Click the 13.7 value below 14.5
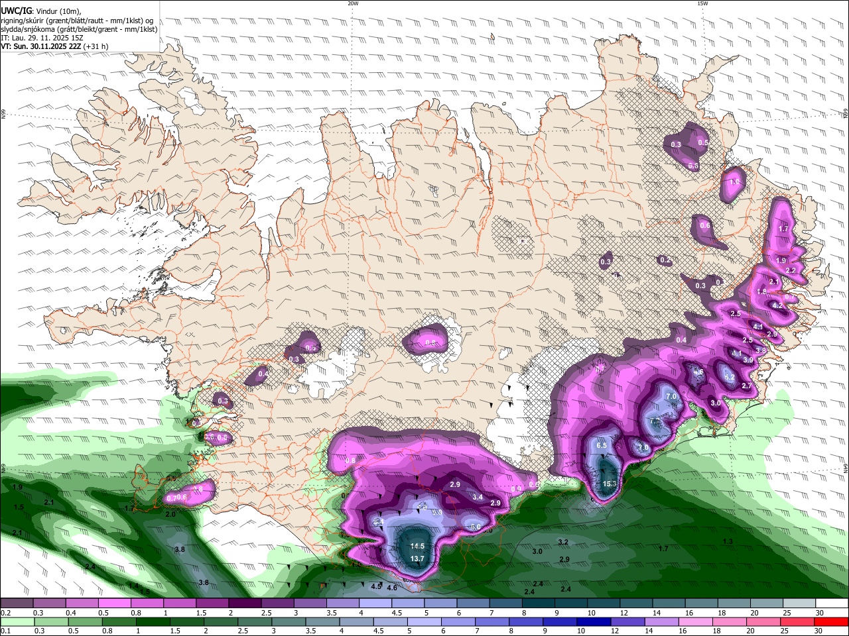Screen dimensions: 849x636 coord(417,559)
